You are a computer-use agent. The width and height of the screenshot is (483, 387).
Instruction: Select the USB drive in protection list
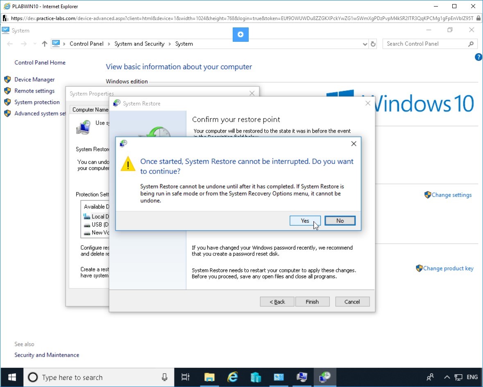tap(96, 224)
